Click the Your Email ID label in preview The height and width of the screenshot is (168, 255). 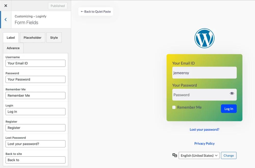183,63
